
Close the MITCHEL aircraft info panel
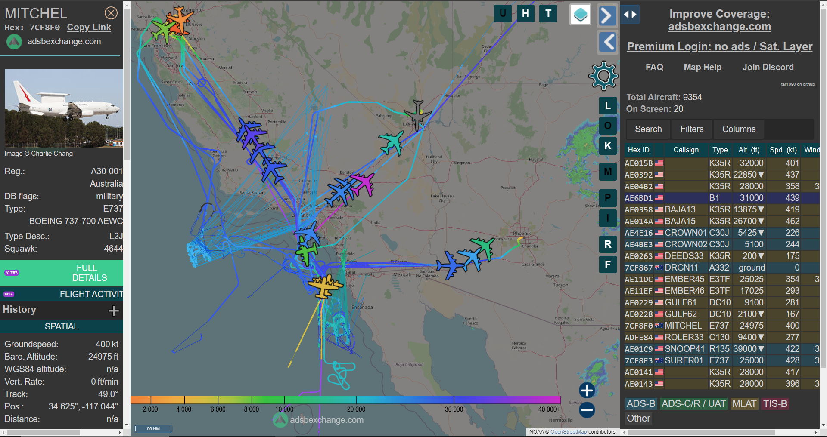pos(111,13)
